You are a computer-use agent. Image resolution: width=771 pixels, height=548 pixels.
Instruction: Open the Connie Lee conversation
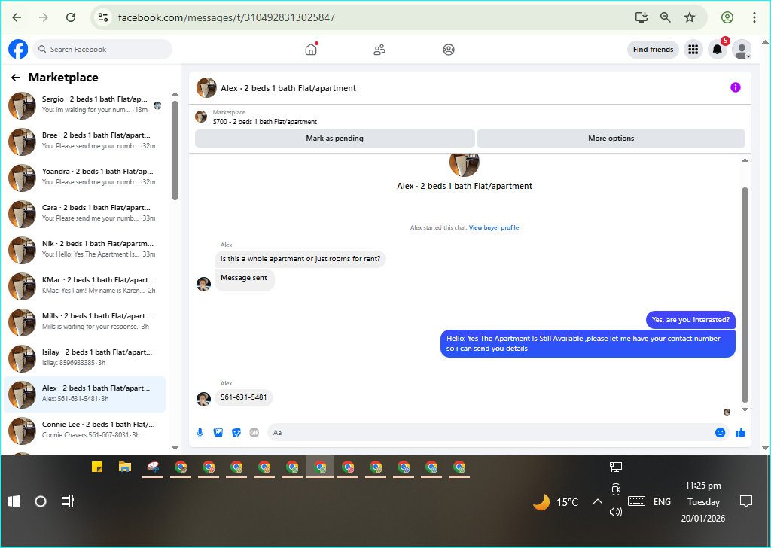(85, 431)
